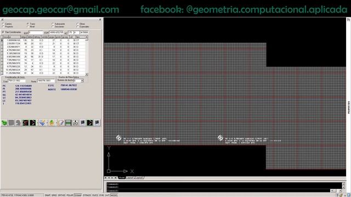This screenshot has width=351, height=197.
Task: Toggle ORTHO mode in the status bar
Action: click(x=61, y=195)
